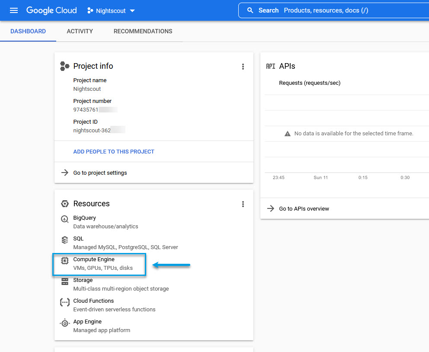429x352 pixels.
Task: Open Go to APIs overview link
Action: [x=304, y=209]
